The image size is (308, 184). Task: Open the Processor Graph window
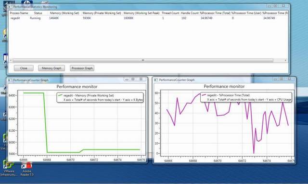tap(82, 68)
